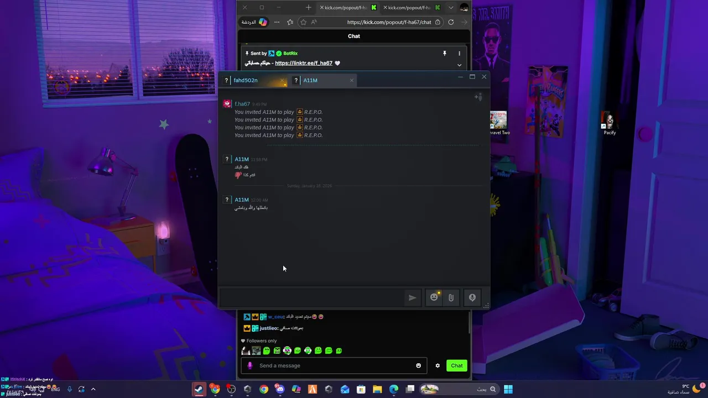Open Kick emote picker in message box
Image resolution: width=708 pixels, height=398 pixels.
418,365
